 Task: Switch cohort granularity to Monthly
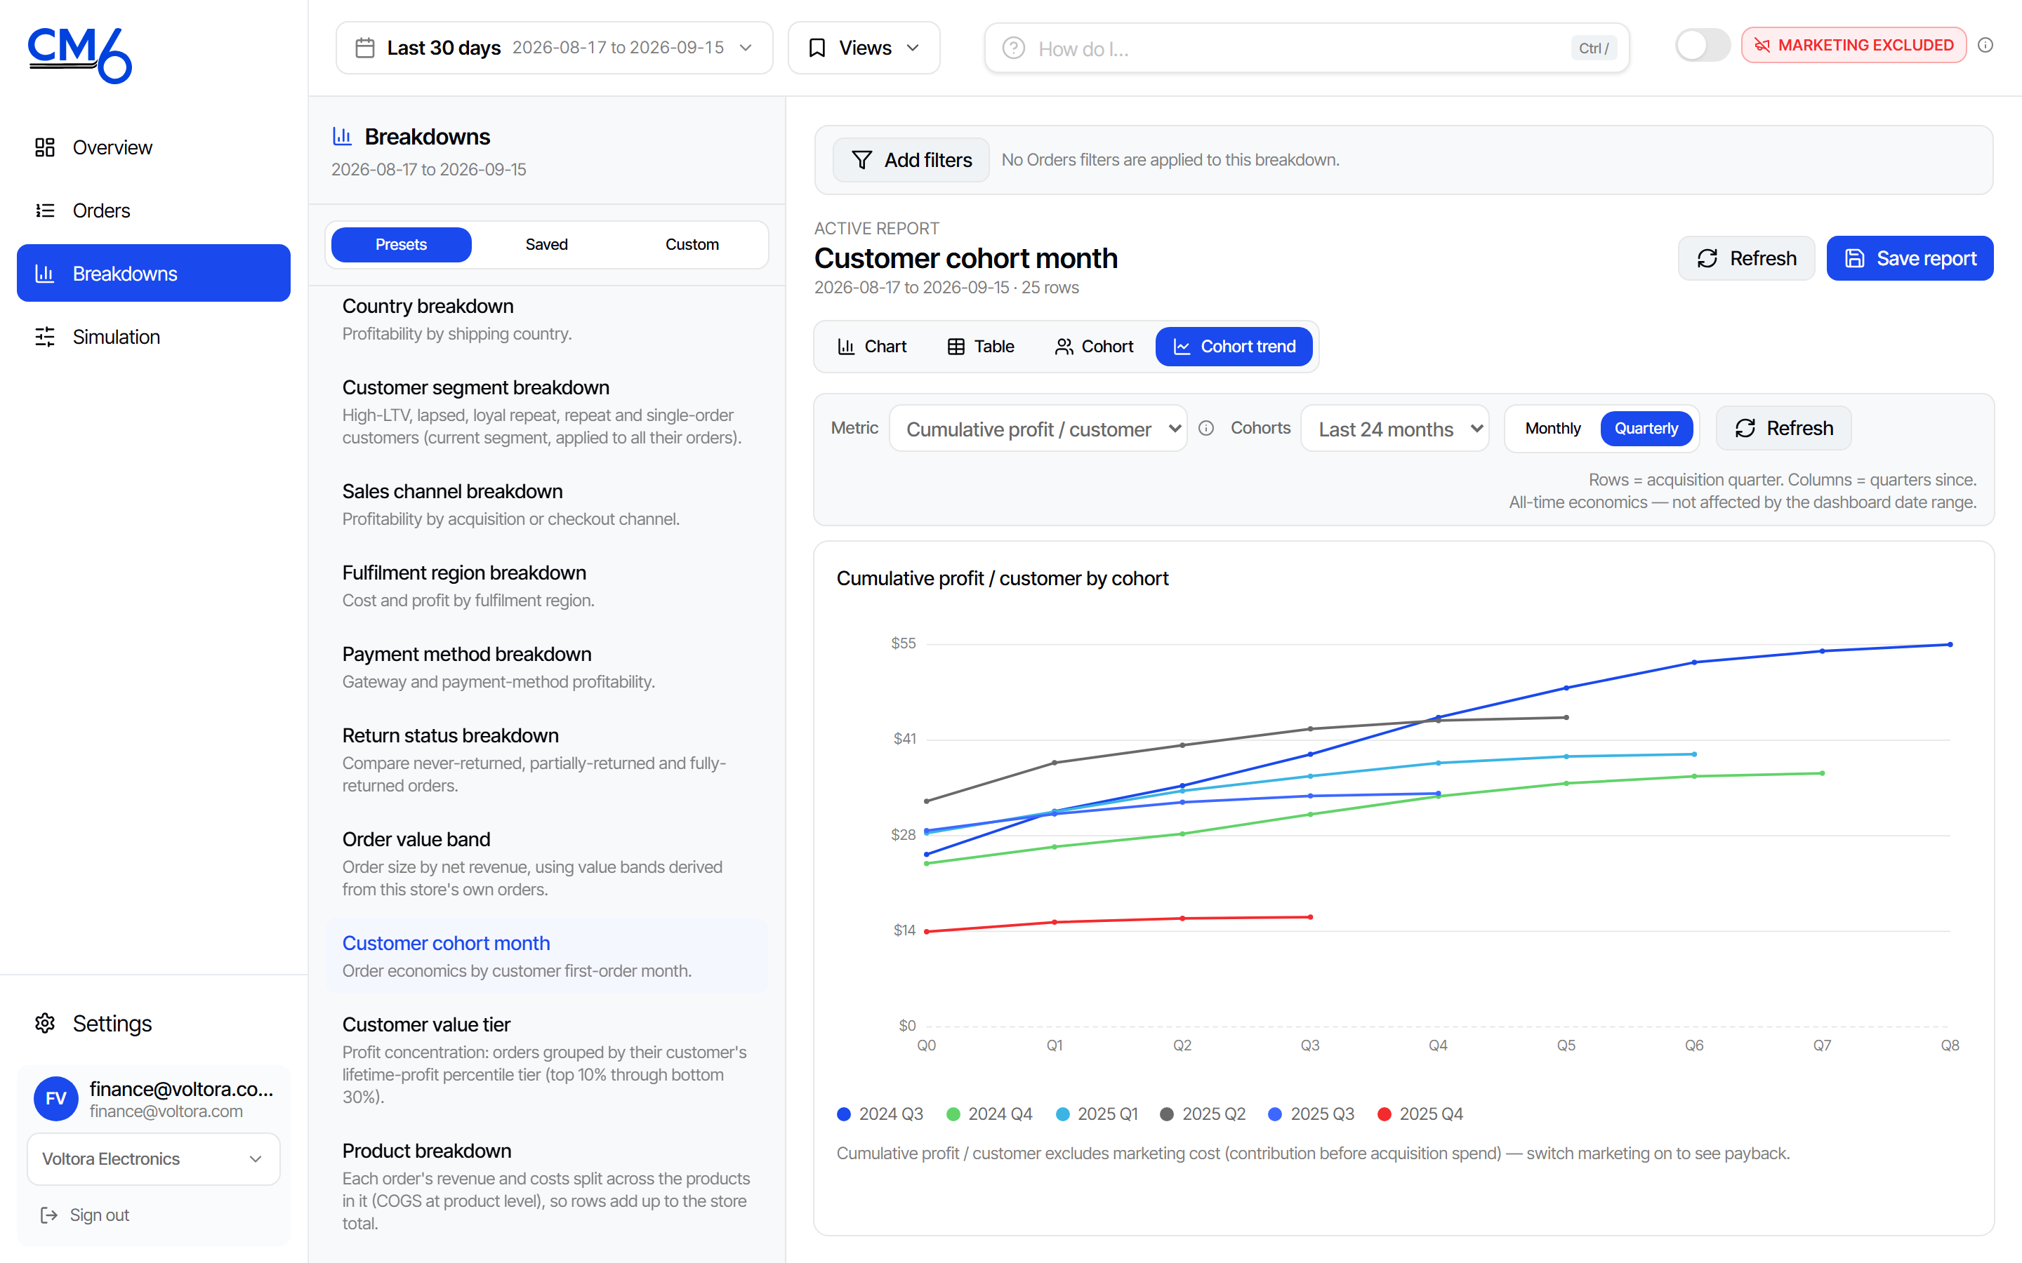click(x=1552, y=428)
